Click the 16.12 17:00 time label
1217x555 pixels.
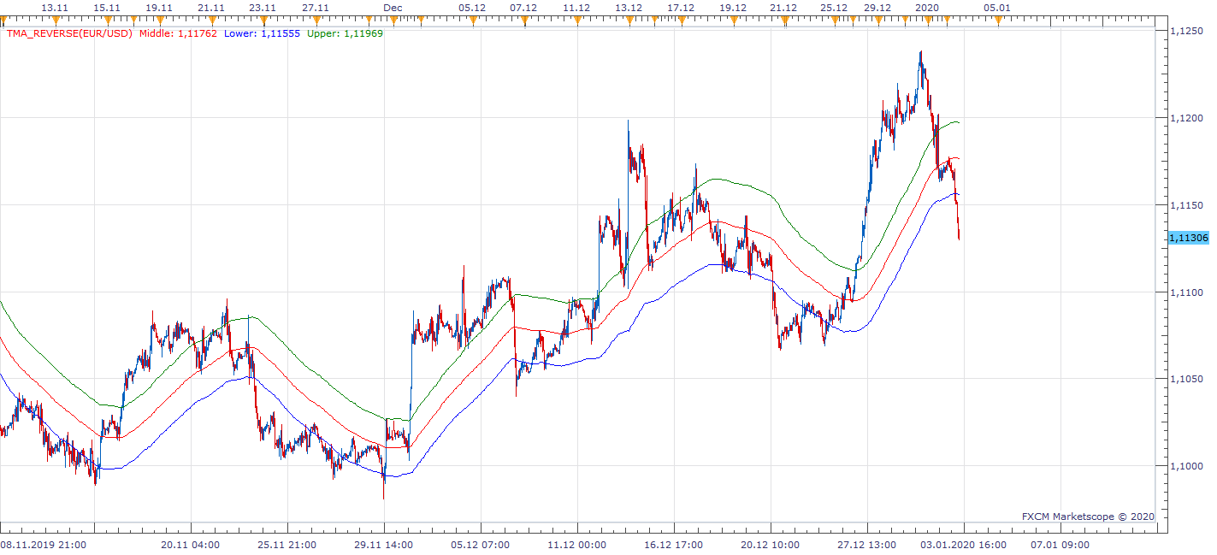point(673,544)
